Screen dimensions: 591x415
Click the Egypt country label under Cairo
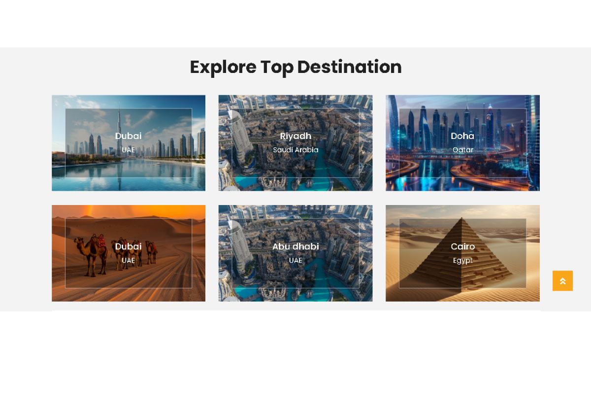pos(462,260)
